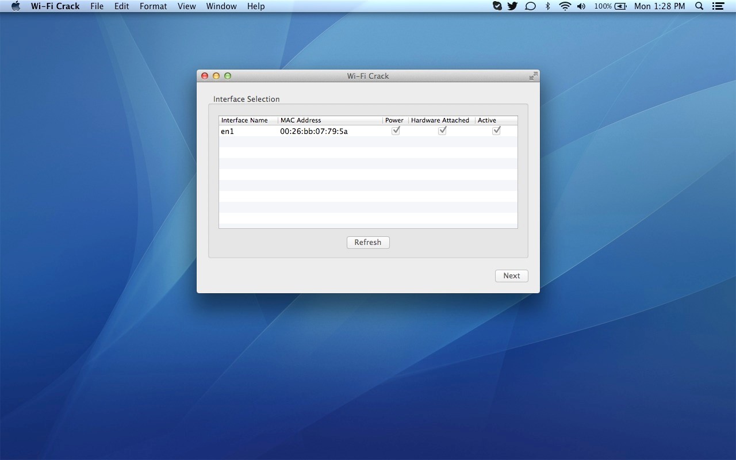Open the Bluetooth status menu
736x460 pixels.
[548, 6]
